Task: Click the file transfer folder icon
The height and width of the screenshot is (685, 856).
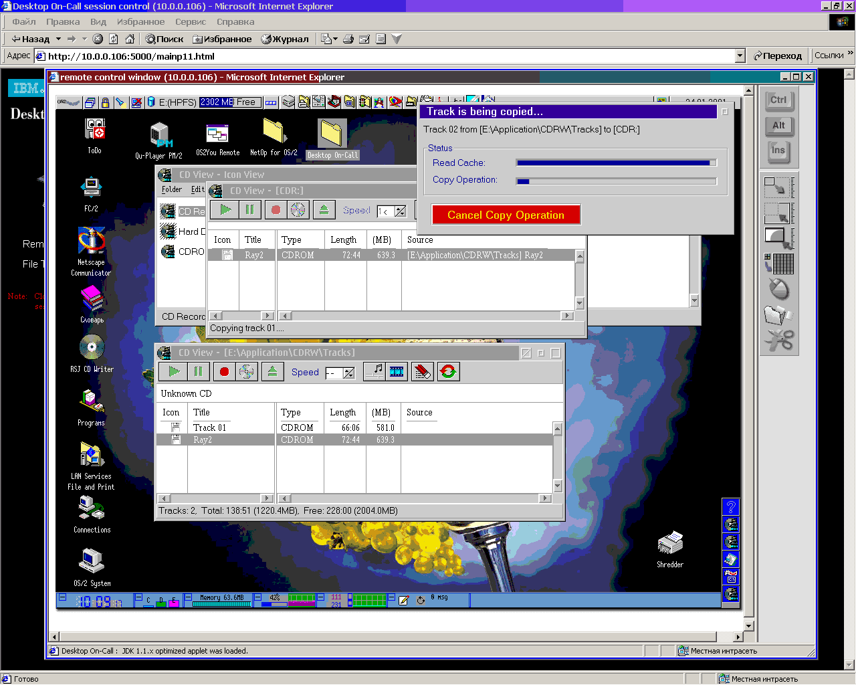Action: (778, 314)
